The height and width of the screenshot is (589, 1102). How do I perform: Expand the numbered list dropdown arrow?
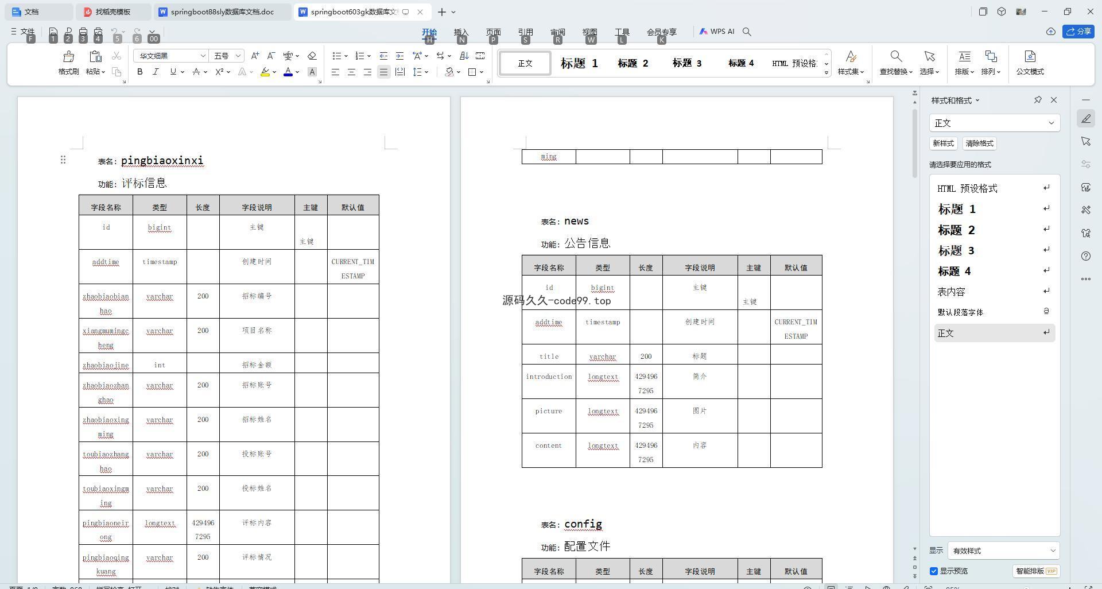[x=368, y=56]
